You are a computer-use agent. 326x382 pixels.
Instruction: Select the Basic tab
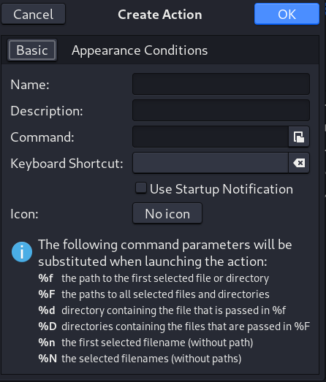coord(32,50)
